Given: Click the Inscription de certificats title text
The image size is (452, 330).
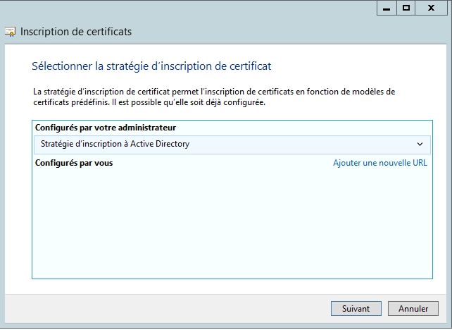Looking at the screenshot, I should coord(76,32).
